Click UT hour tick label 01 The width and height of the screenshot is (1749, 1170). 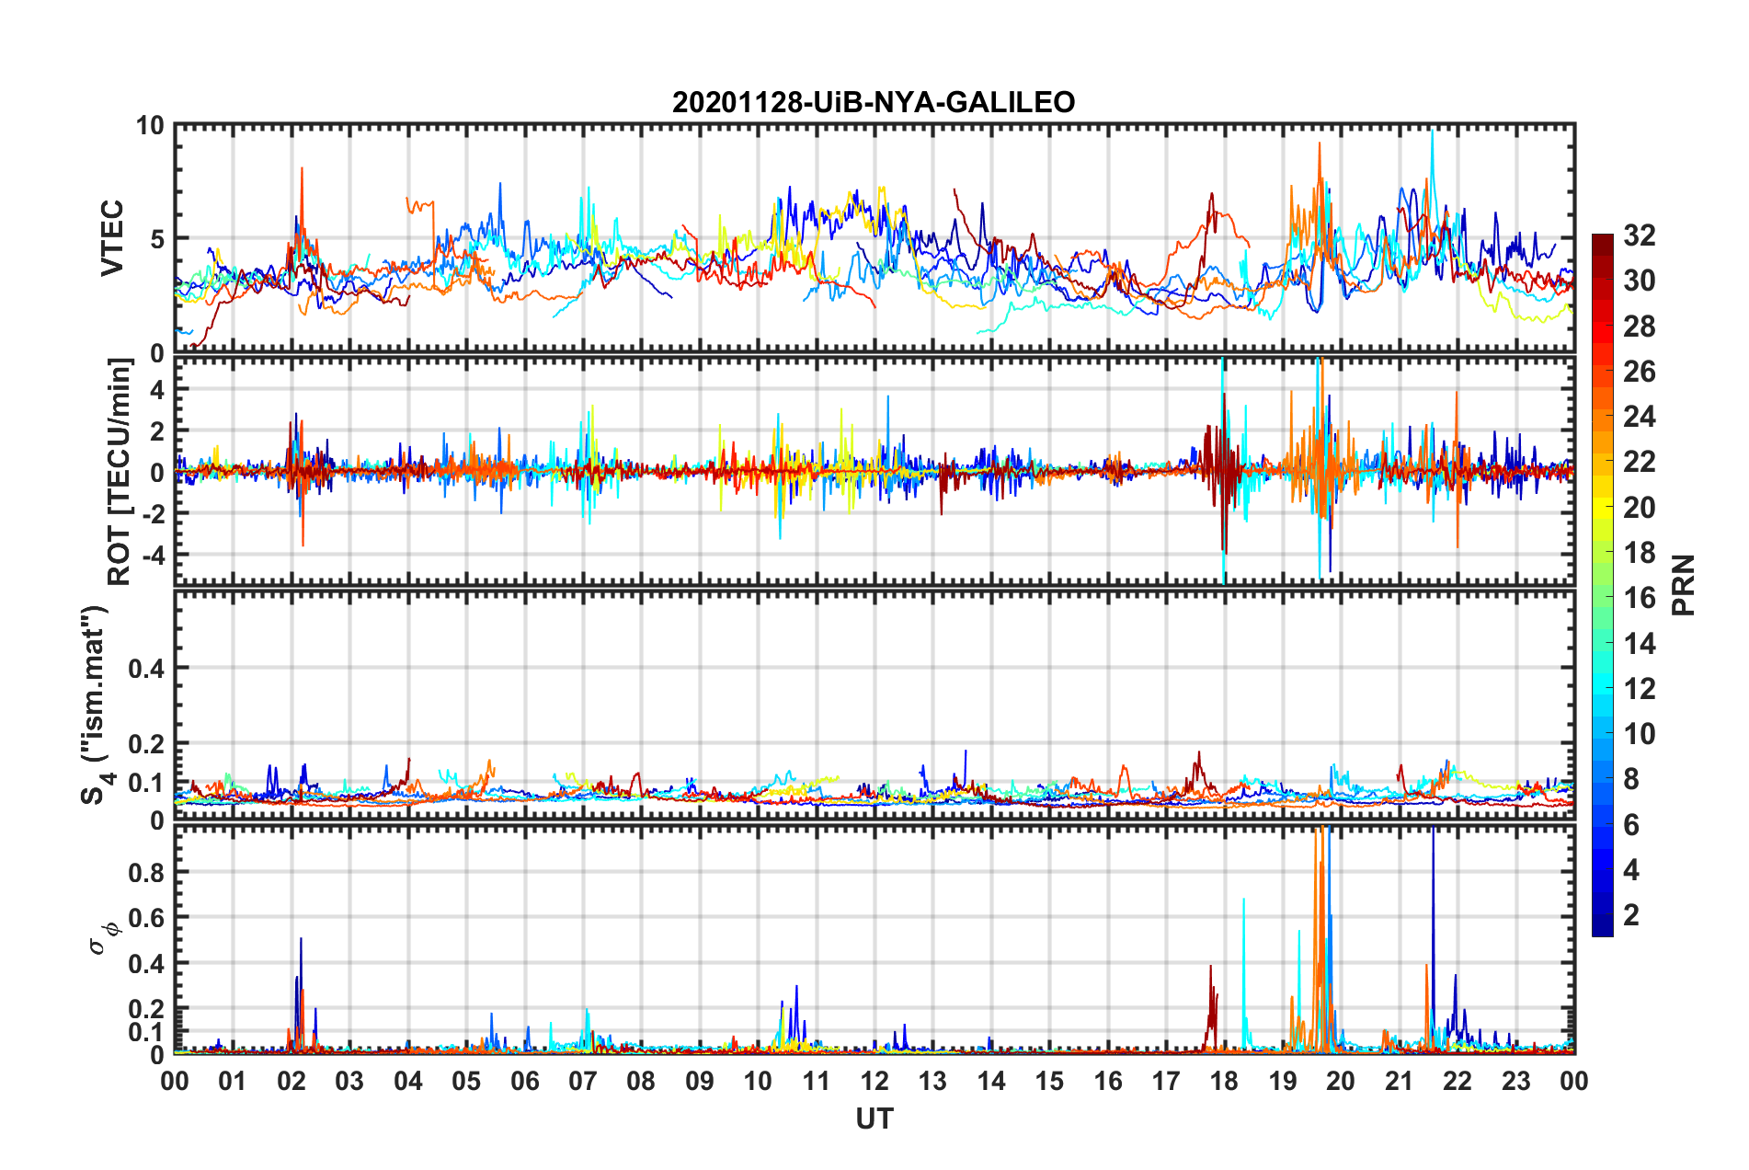pos(233,1081)
